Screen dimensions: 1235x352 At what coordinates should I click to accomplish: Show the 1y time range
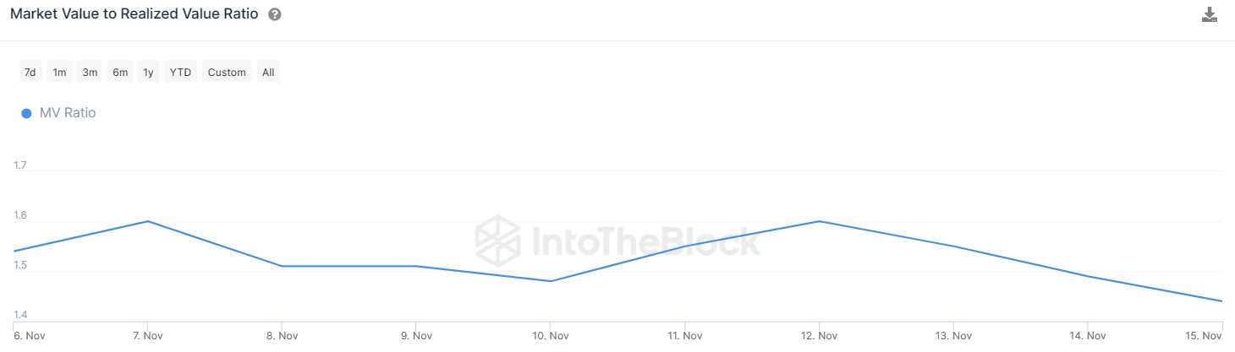tap(148, 73)
